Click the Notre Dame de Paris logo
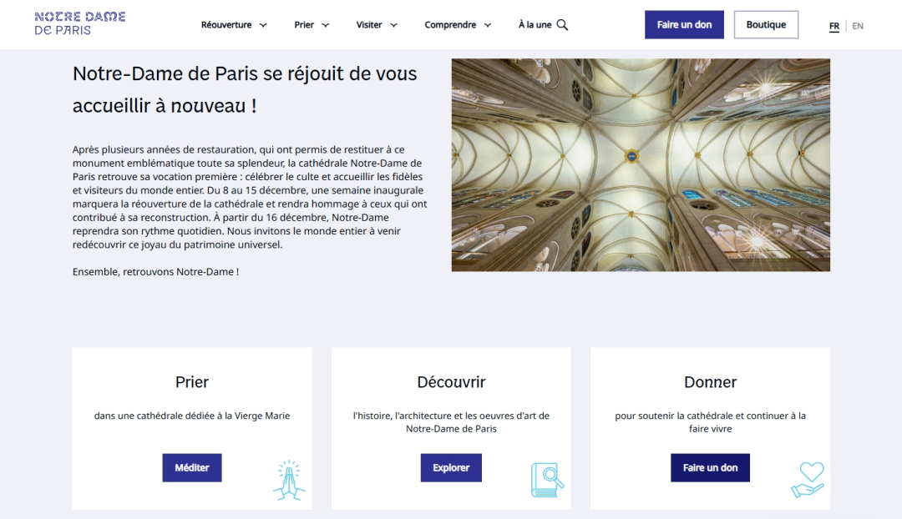Image resolution: width=902 pixels, height=519 pixels. [x=80, y=23]
